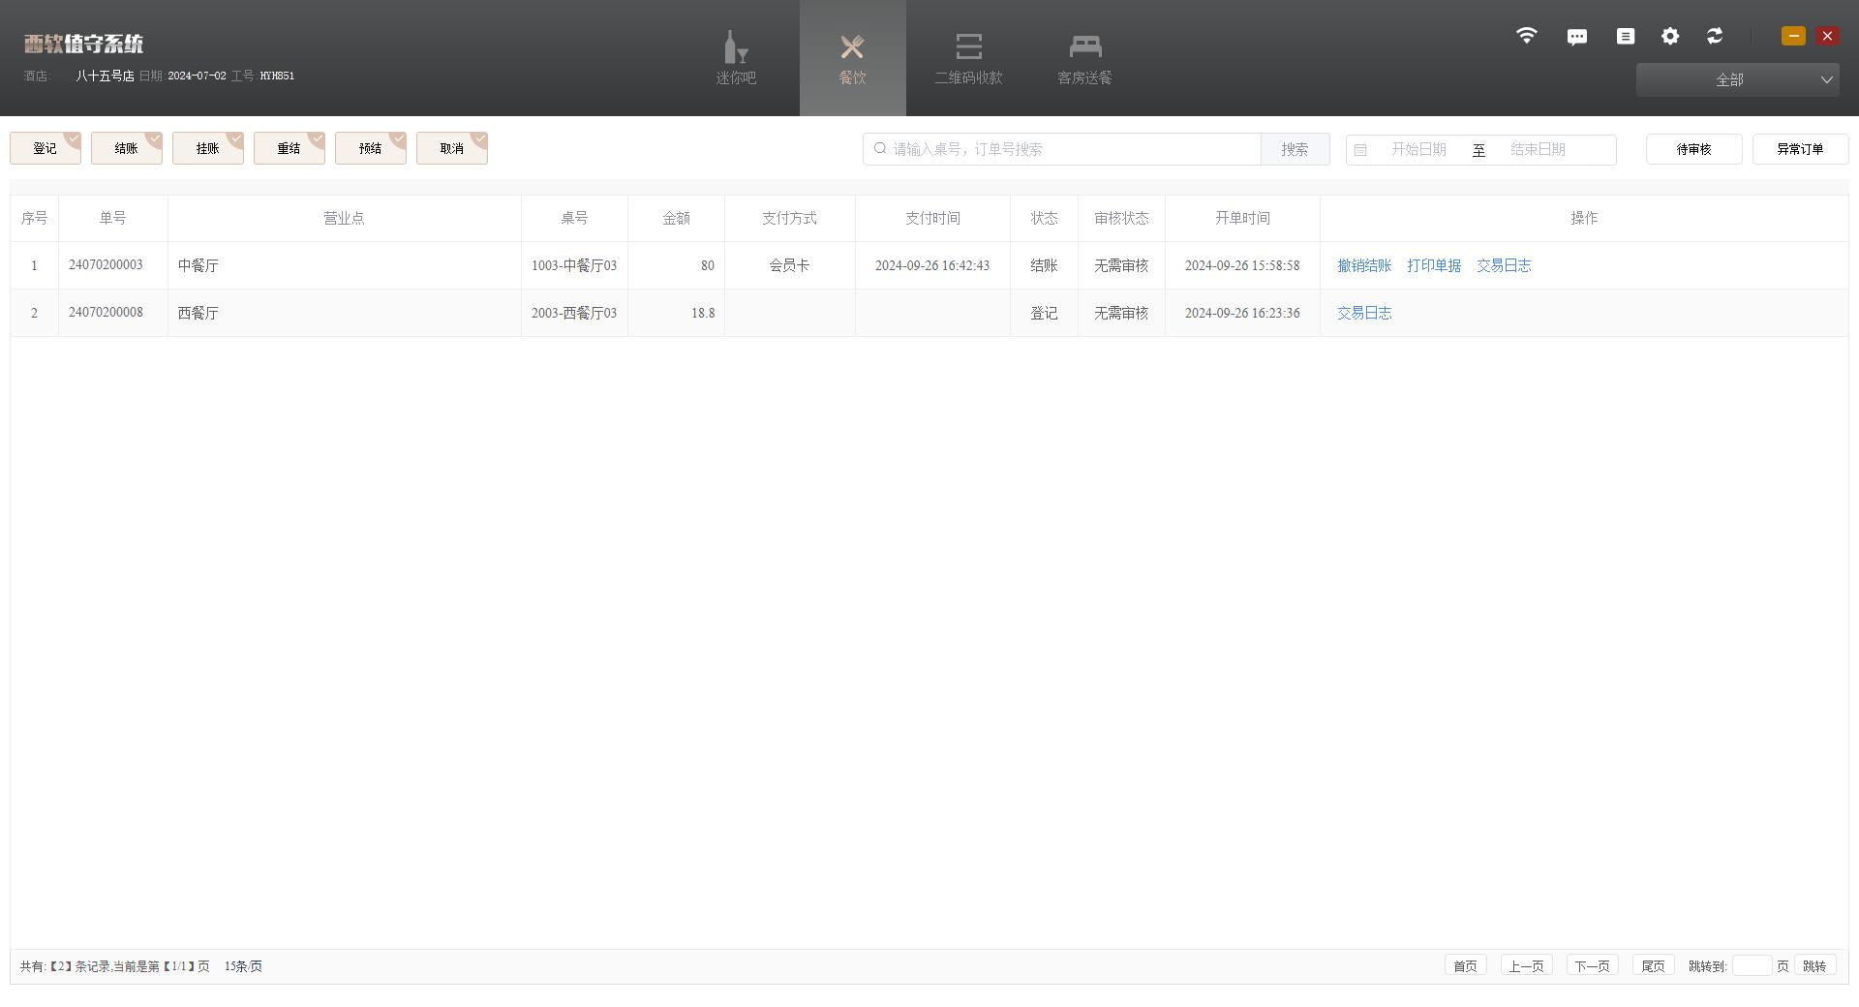1859x1007 pixels.
Task: Click the Wi-Fi network status icon
Action: point(1526,36)
